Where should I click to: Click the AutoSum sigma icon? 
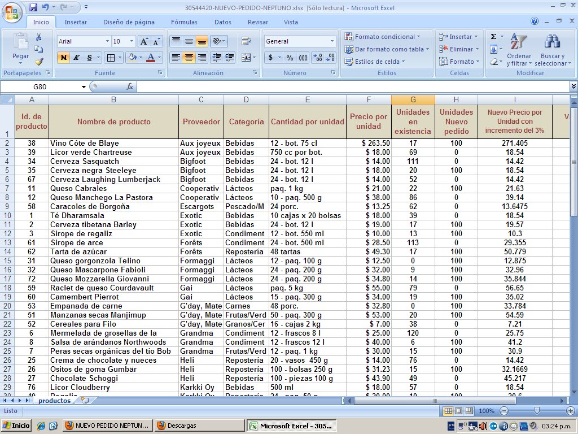(x=493, y=37)
